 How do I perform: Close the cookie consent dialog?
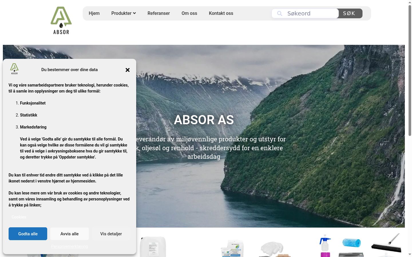pyautogui.click(x=128, y=70)
